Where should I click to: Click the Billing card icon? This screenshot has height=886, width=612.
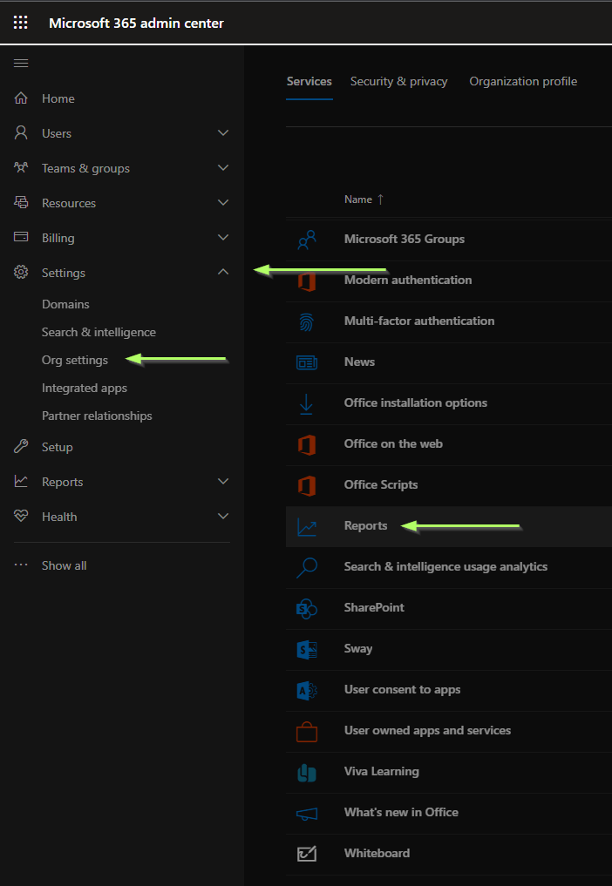21,237
